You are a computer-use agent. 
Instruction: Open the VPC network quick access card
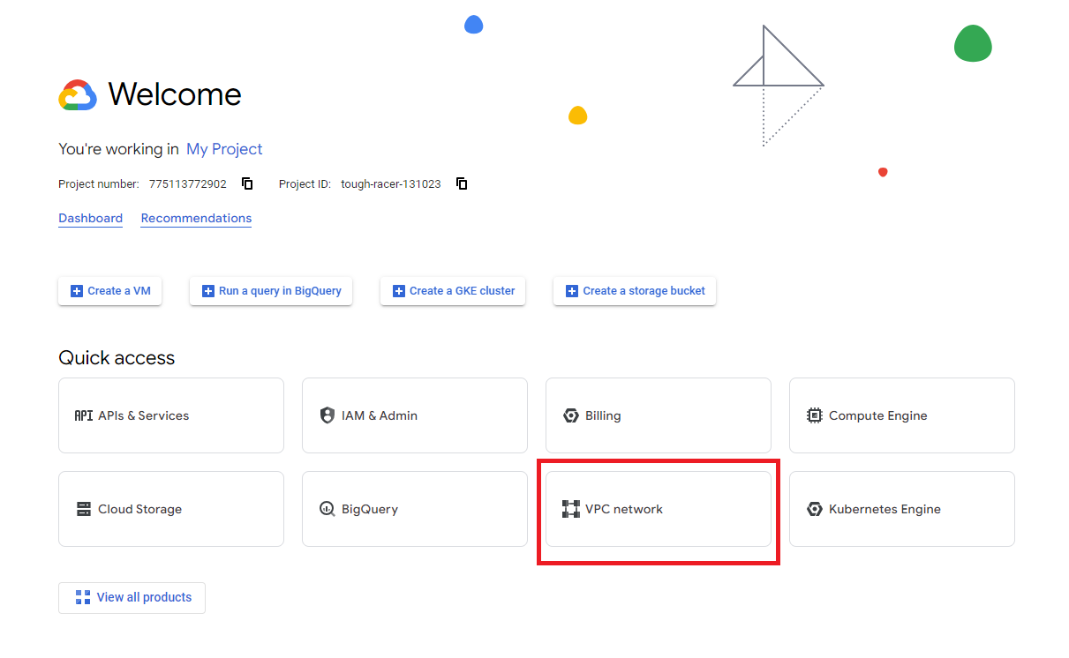659,509
